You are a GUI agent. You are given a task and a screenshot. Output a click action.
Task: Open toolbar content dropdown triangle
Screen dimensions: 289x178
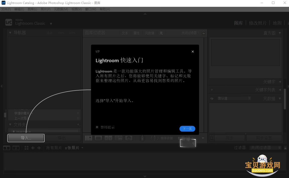(203, 138)
